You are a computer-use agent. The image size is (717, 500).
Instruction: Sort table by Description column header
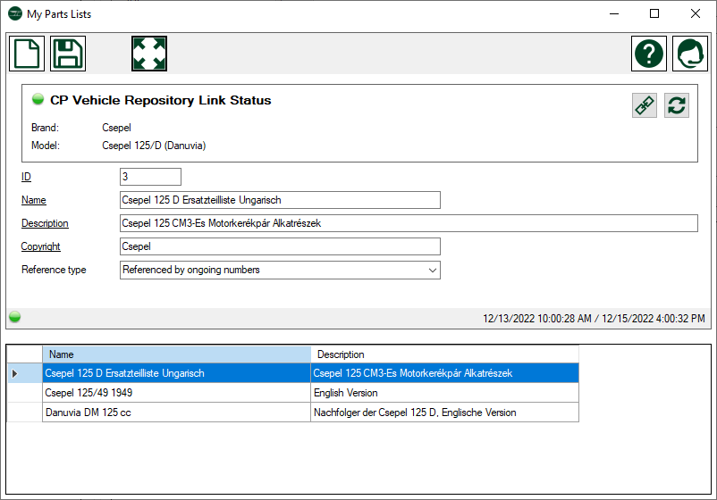[x=444, y=354]
